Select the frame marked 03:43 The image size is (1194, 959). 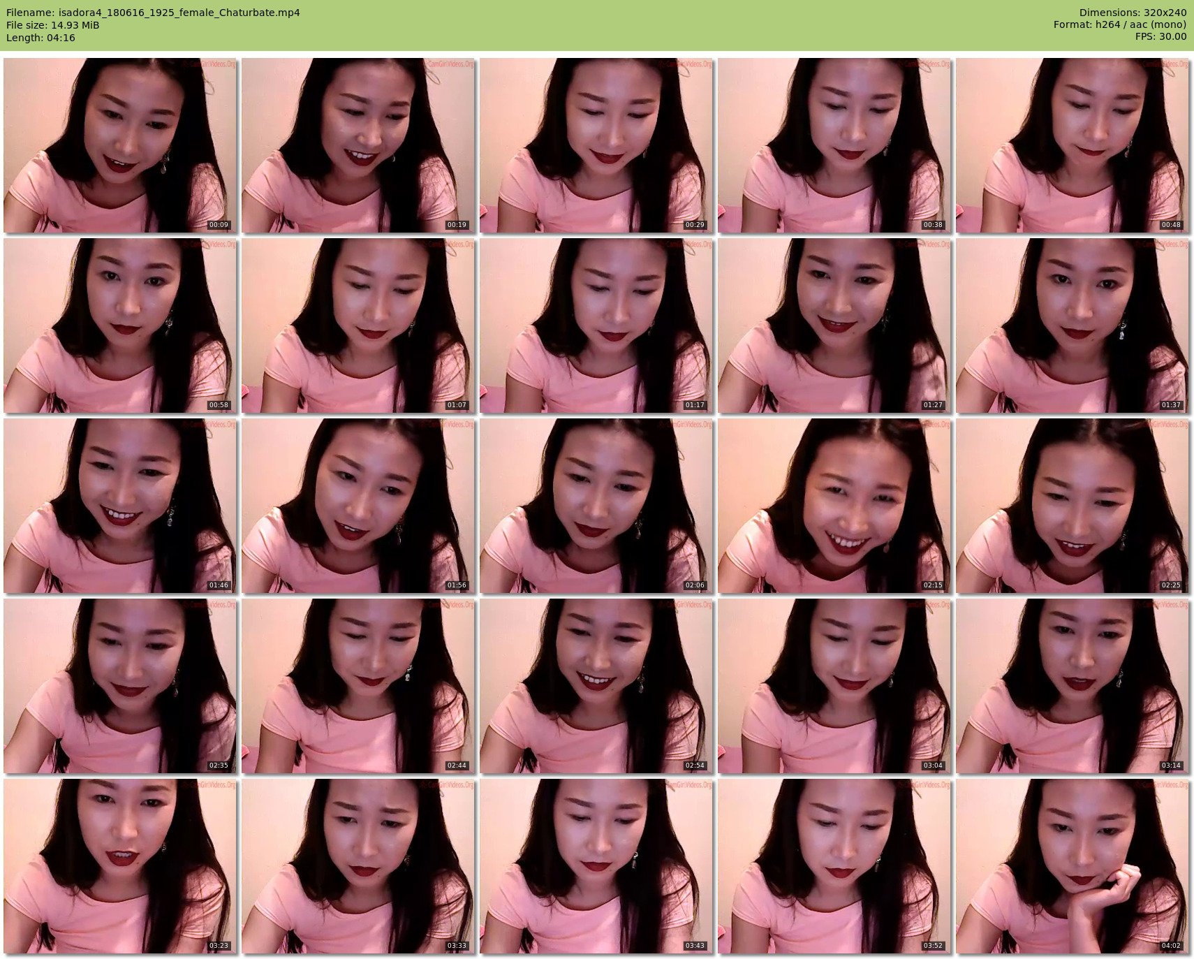coord(596,866)
